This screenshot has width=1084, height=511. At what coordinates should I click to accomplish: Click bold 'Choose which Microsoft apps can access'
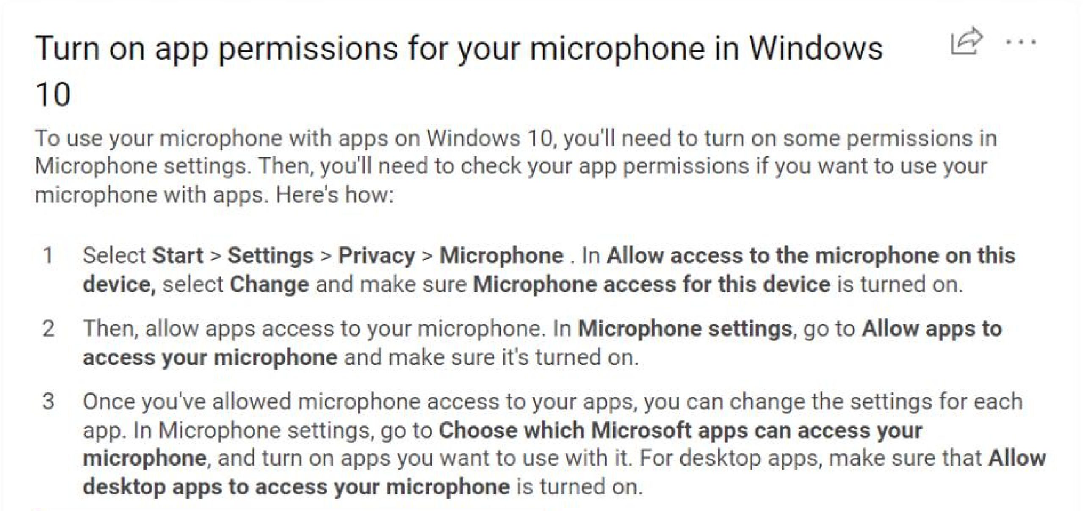(x=680, y=430)
